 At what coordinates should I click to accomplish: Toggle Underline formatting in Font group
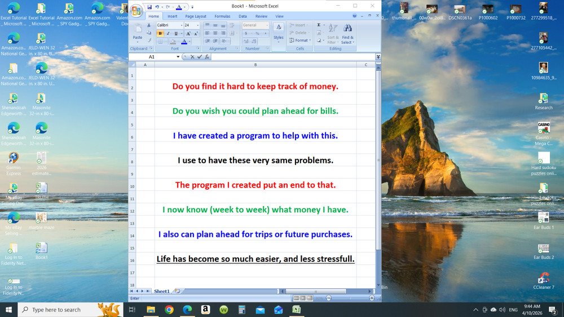176,33
